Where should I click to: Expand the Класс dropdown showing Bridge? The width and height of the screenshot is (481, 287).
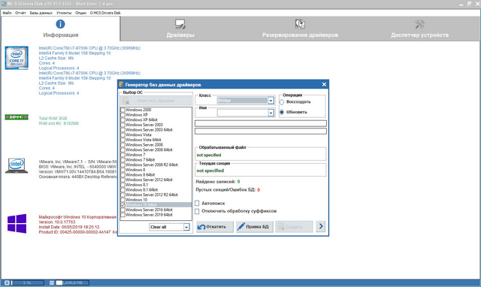click(271, 101)
